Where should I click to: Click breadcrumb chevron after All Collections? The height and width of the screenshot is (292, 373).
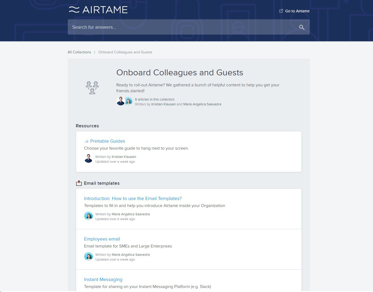click(x=94, y=52)
